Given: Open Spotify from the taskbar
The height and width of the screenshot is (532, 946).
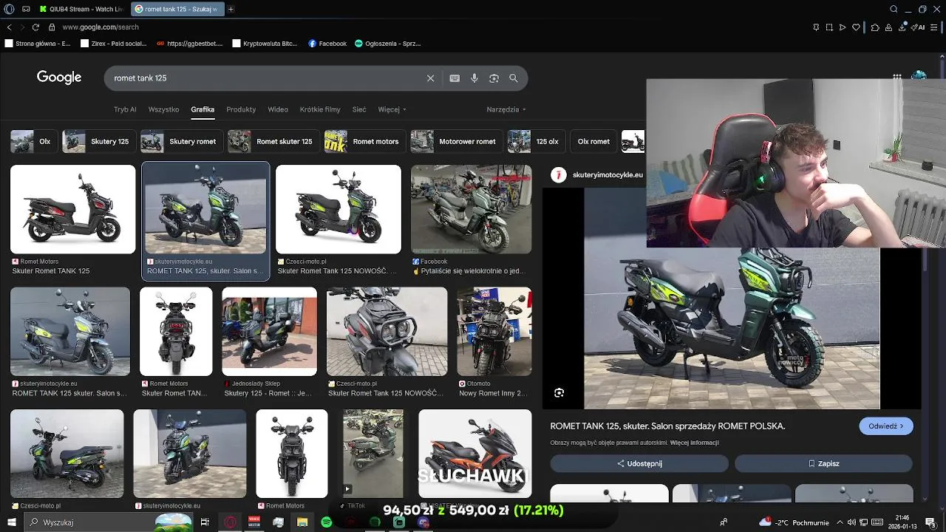Looking at the screenshot, I should [327, 522].
